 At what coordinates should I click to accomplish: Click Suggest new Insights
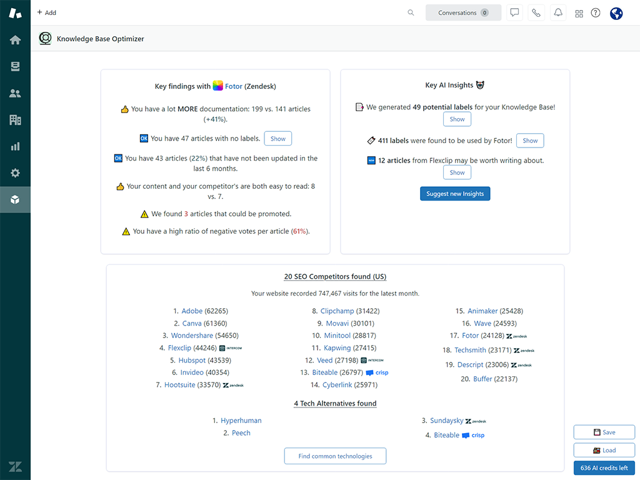(455, 193)
